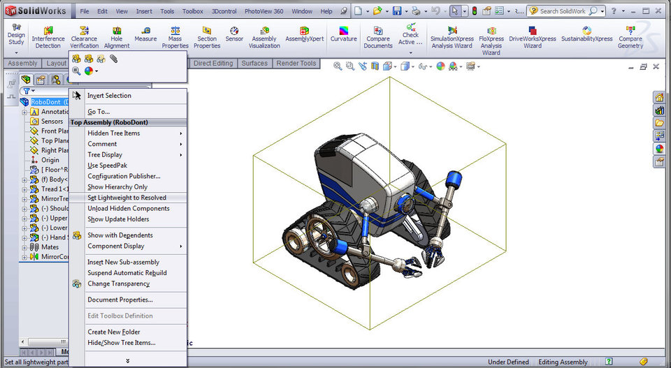Run the Hole Alignment check
This screenshot has width=671, height=368.
click(x=117, y=37)
